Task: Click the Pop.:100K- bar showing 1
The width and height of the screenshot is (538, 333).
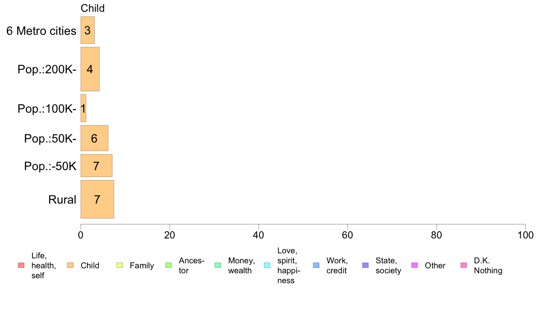Action: click(83, 108)
